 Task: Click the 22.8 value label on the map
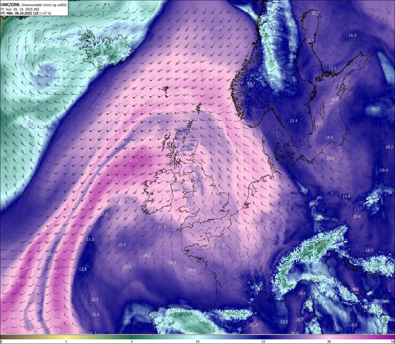pyautogui.click(x=221, y=245)
